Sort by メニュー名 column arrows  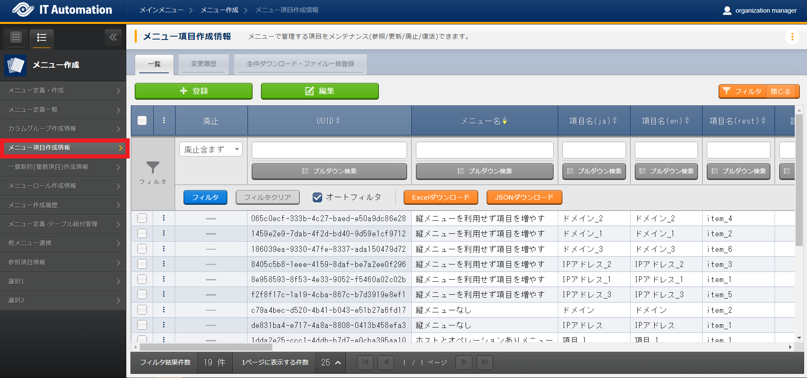(505, 121)
